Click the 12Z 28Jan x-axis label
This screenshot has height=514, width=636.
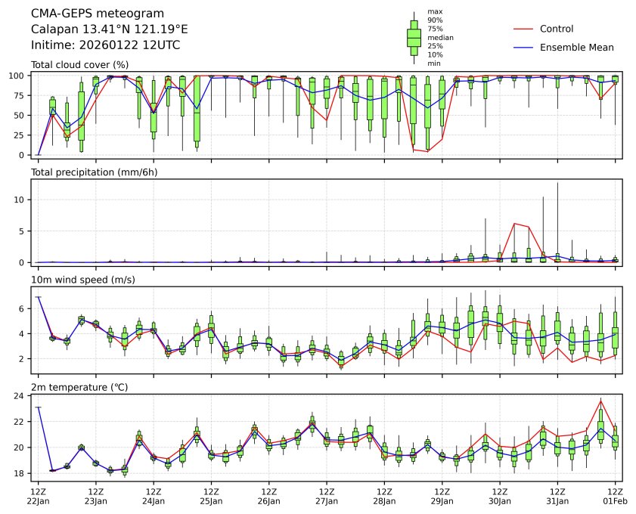(384, 495)
